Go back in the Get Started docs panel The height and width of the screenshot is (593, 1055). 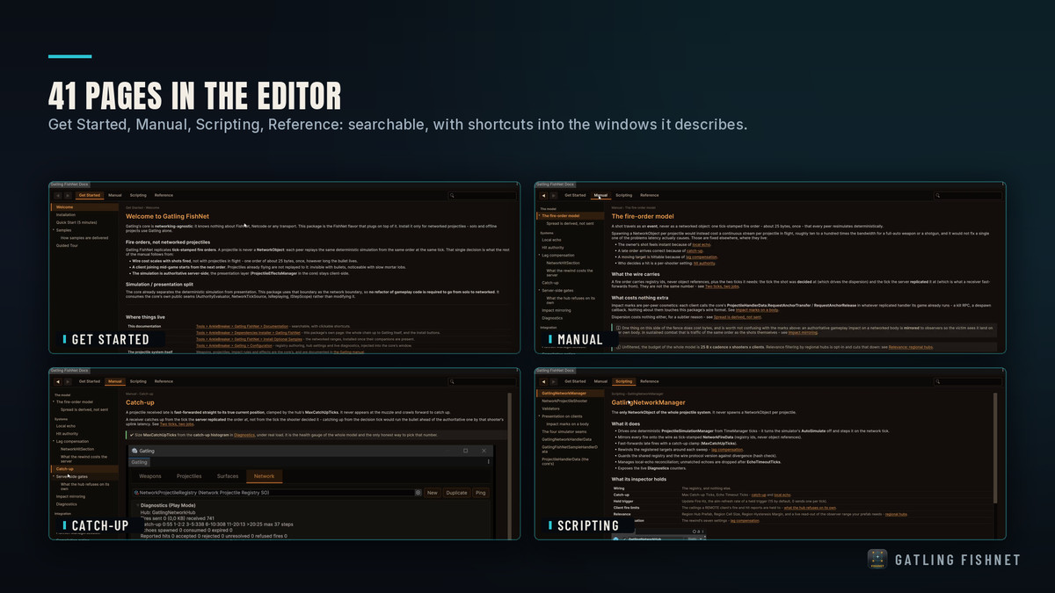pos(58,196)
